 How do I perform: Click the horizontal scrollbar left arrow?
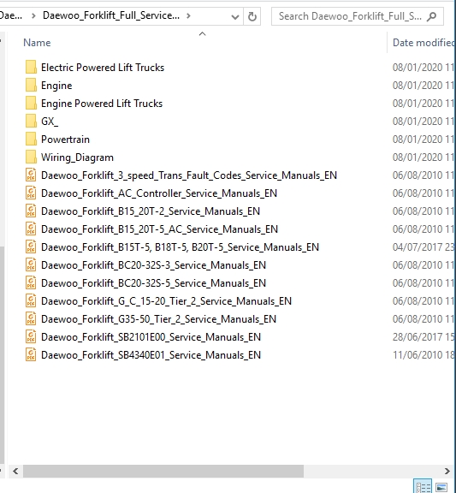coord(15,471)
